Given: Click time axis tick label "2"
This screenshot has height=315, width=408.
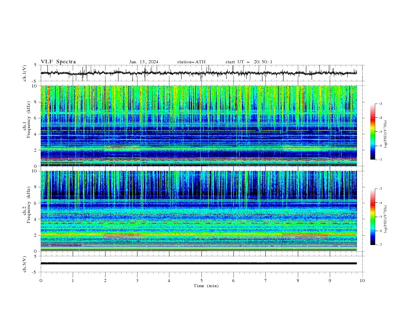Looking at the screenshot, I should coord(105,281).
